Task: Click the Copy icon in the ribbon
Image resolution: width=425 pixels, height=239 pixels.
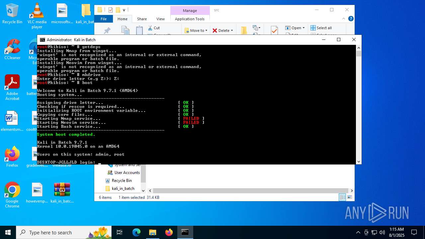Action: [x=125, y=31]
